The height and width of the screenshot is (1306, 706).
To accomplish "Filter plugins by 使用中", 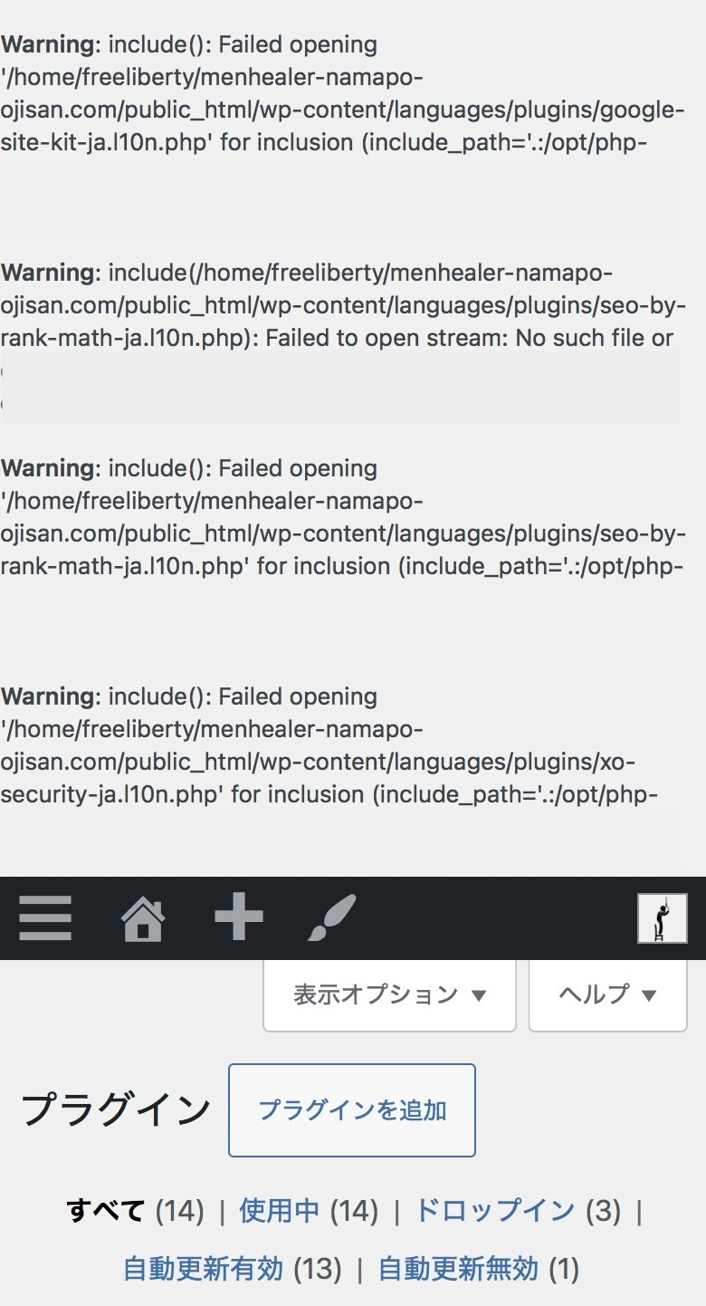I will [279, 1210].
